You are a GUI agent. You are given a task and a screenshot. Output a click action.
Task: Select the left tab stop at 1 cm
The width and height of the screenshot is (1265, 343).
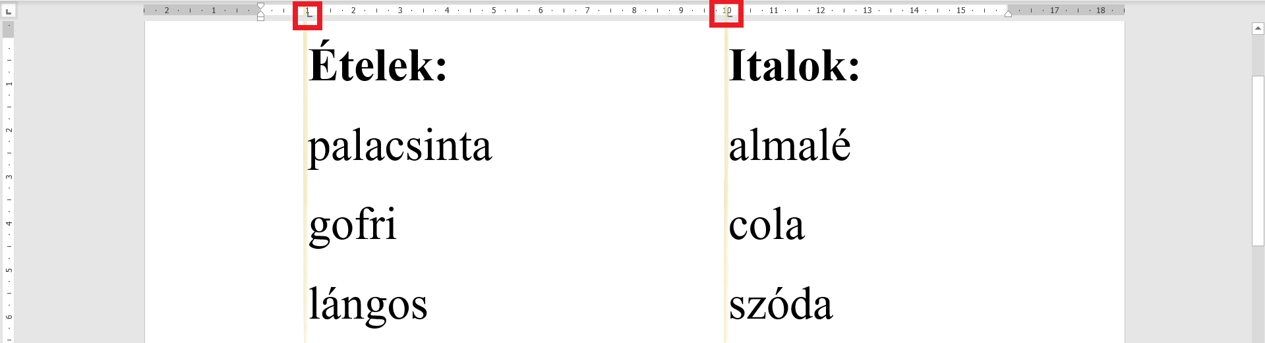[309, 14]
